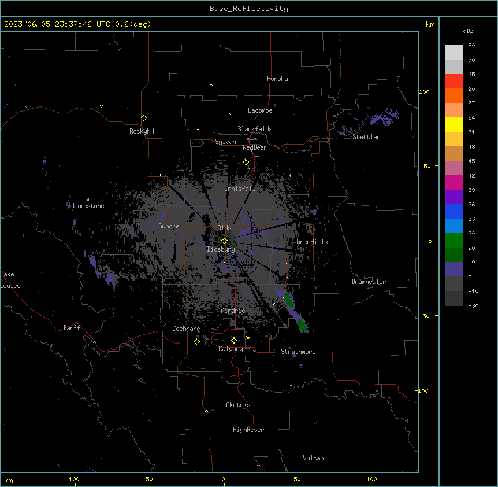The width and height of the screenshot is (498, 487).
Task: Click the Strathmore label
Action: (x=298, y=352)
